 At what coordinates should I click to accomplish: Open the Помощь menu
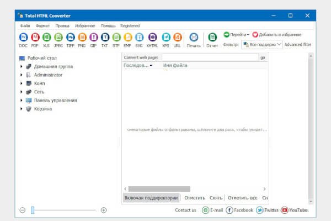click(x=108, y=26)
